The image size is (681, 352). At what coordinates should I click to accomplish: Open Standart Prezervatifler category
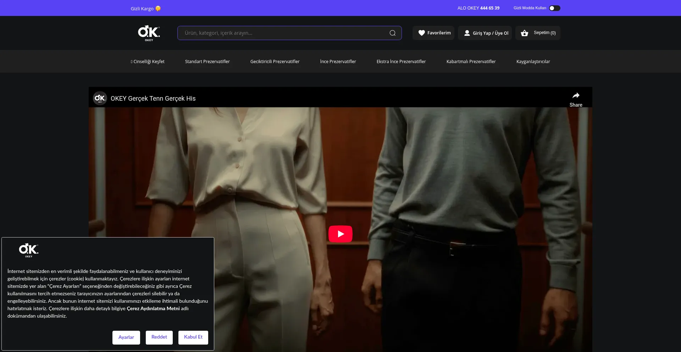click(x=207, y=62)
